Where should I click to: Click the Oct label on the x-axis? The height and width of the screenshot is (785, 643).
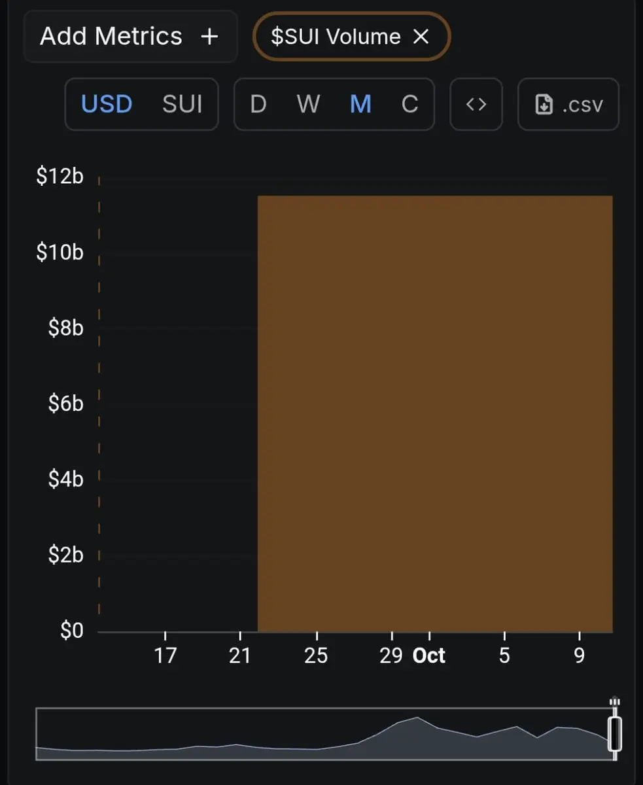coord(429,655)
